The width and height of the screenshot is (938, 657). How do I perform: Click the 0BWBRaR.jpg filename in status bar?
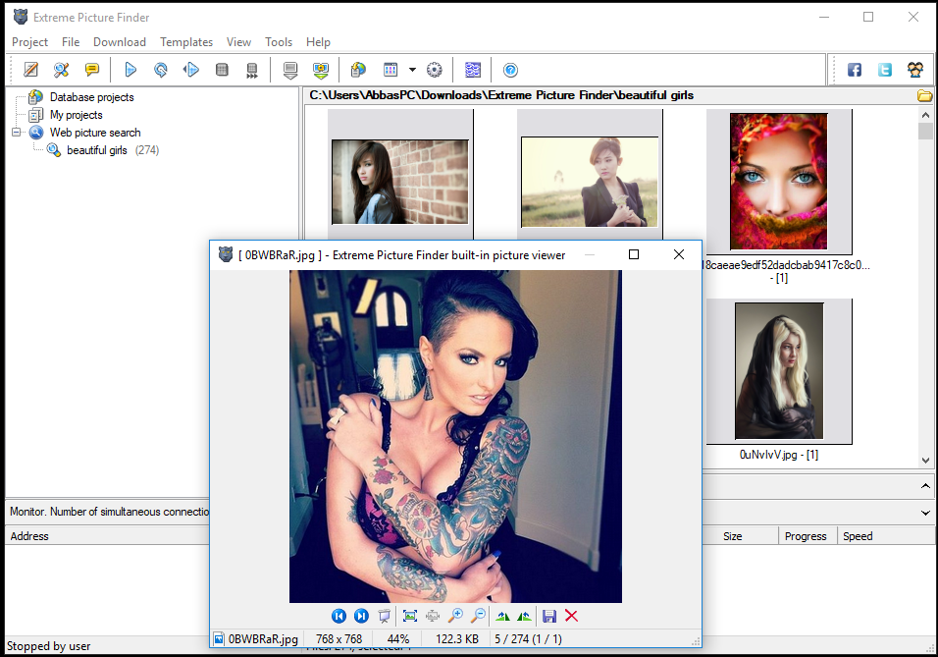(263, 639)
